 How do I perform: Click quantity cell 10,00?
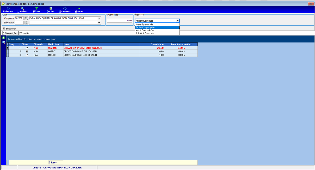coord(152,52)
